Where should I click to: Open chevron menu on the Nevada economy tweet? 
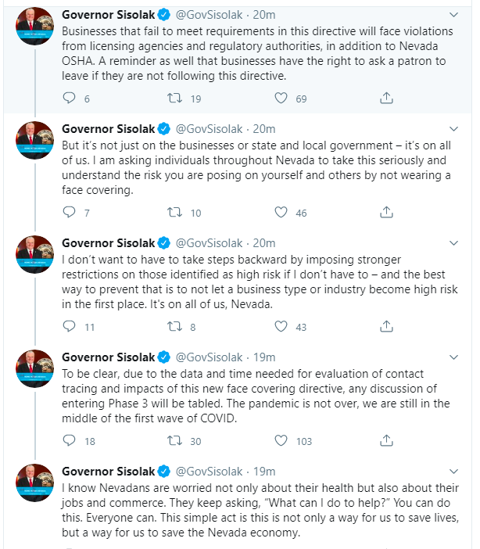pyautogui.click(x=454, y=471)
